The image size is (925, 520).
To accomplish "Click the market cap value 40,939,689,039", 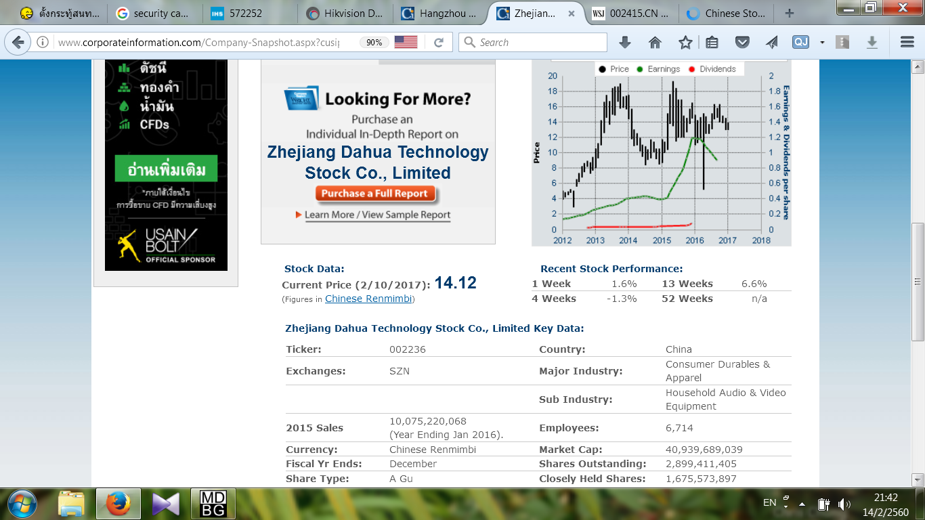I will pos(704,450).
